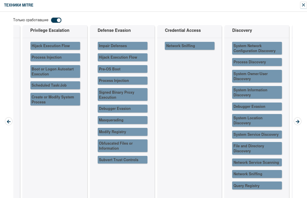Open Boot or Logon Autostart Execution

click(x=55, y=71)
